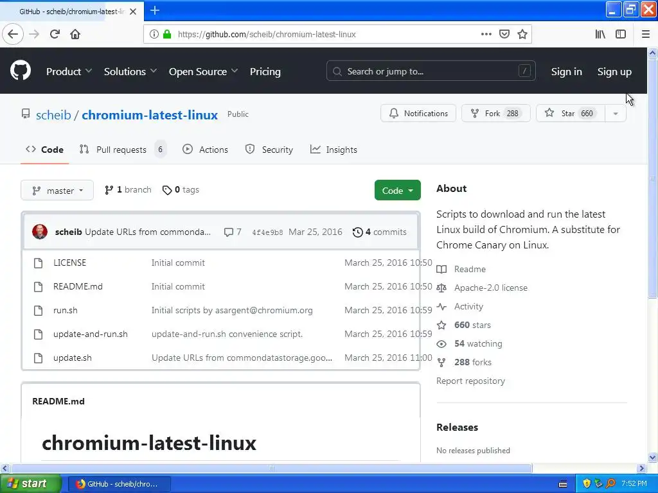Click the Notifications button
The height and width of the screenshot is (493, 658).
click(418, 114)
